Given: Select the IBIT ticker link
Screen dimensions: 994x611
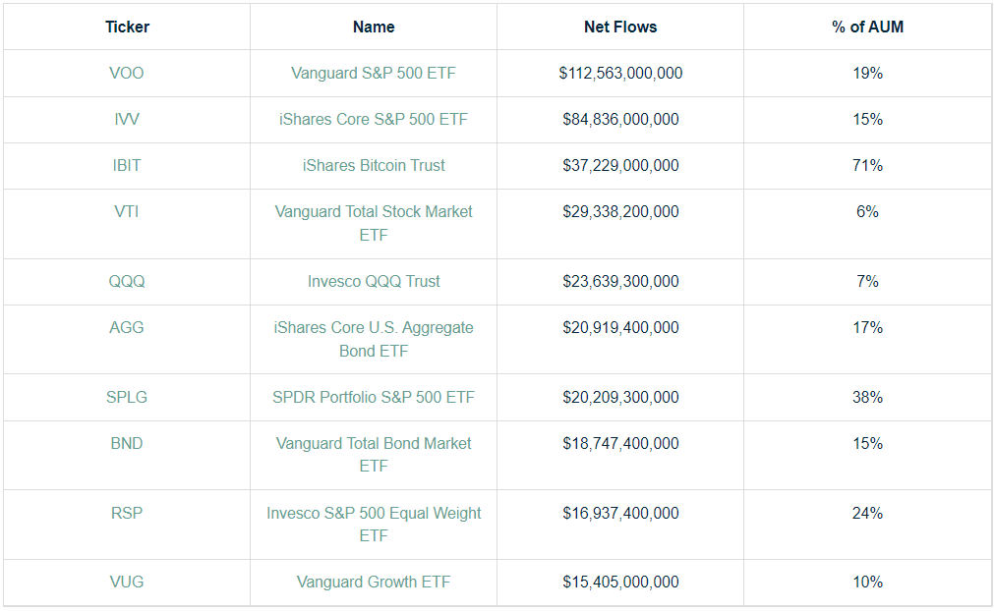Looking at the screenshot, I should pyautogui.click(x=127, y=166).
